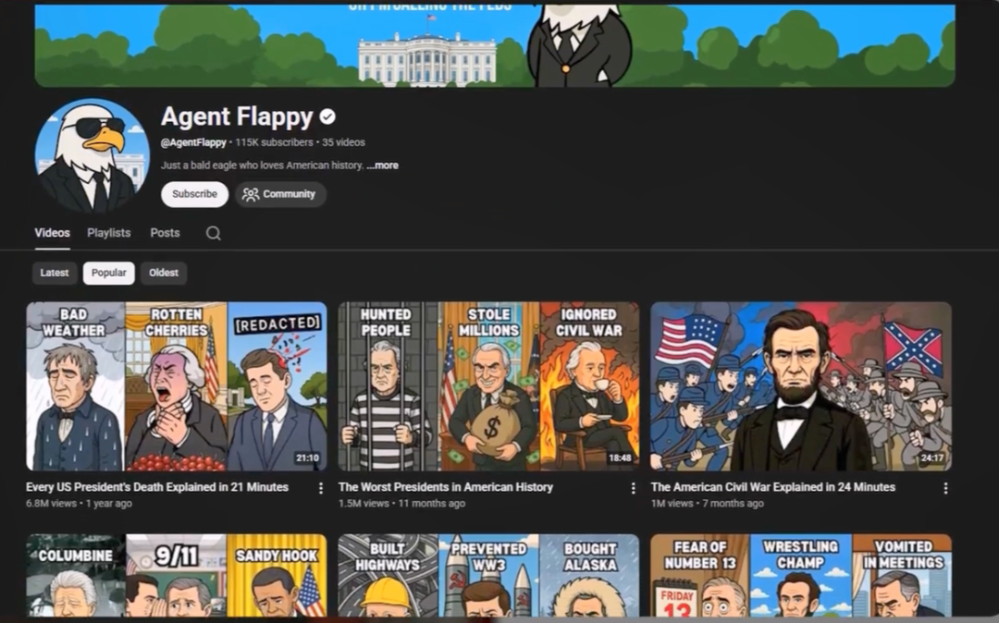The width and height of the screenshot is (999, 623).
Task: Open the Agent Flappy eagle avatar
Action: click(92, 154)
